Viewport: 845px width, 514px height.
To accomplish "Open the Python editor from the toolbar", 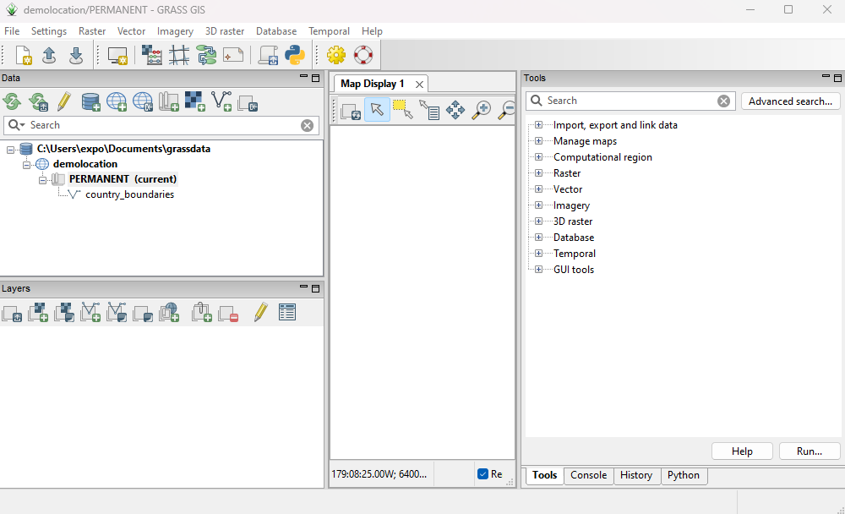I will click(x=294, y=56).
